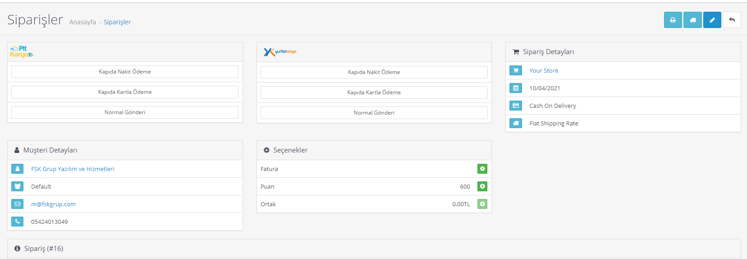Click the cart icon in Sipariş Detayları header
Screen dimensions: 747x259
(x=516, y=52)
